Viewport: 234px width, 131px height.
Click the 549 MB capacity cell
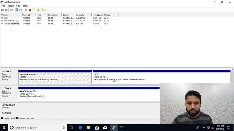pos(79,24)
